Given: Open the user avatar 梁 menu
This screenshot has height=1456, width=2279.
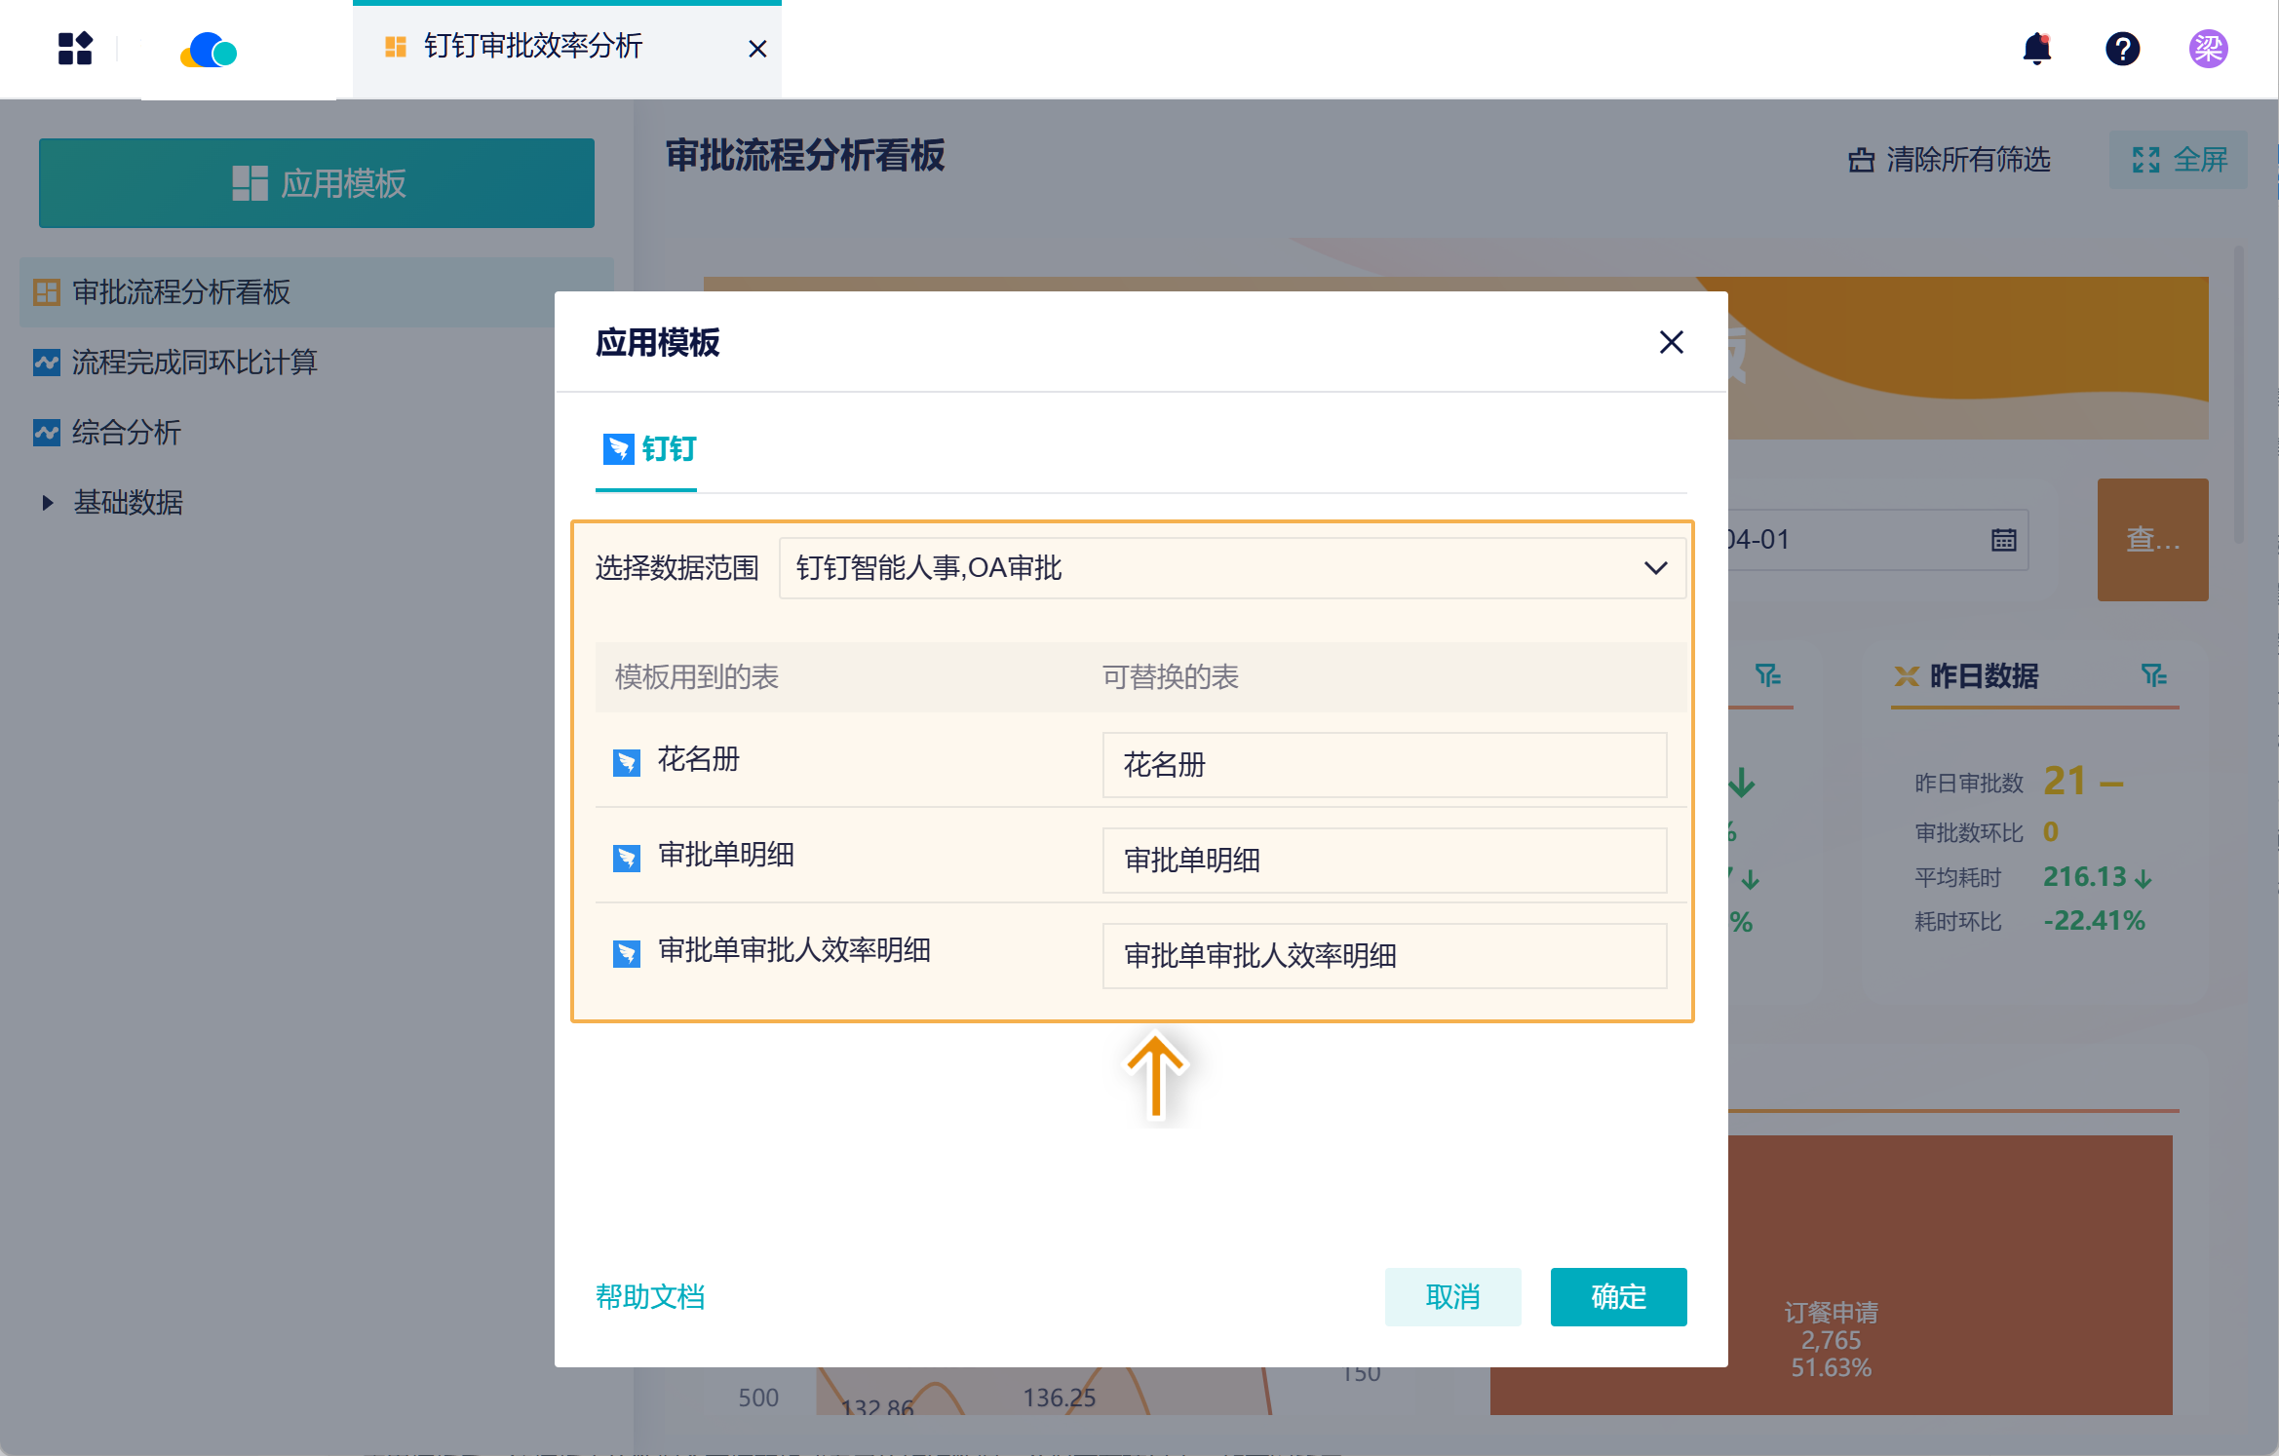Looking at the screenshot, I should [x=2208, y=48].
